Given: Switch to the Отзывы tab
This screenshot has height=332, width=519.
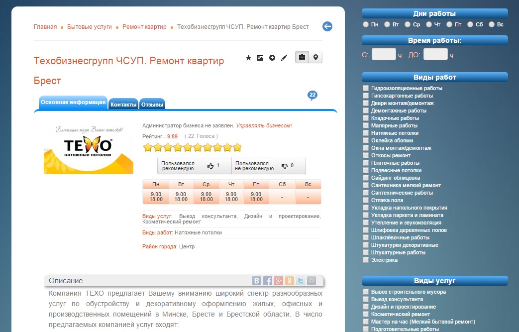Looking at the screenshot, I should (x=152, y=104).
